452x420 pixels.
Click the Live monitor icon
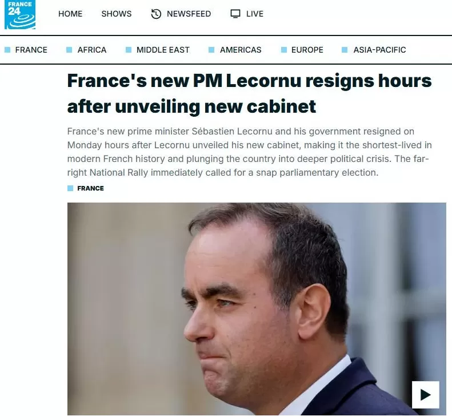coord(235,14)
